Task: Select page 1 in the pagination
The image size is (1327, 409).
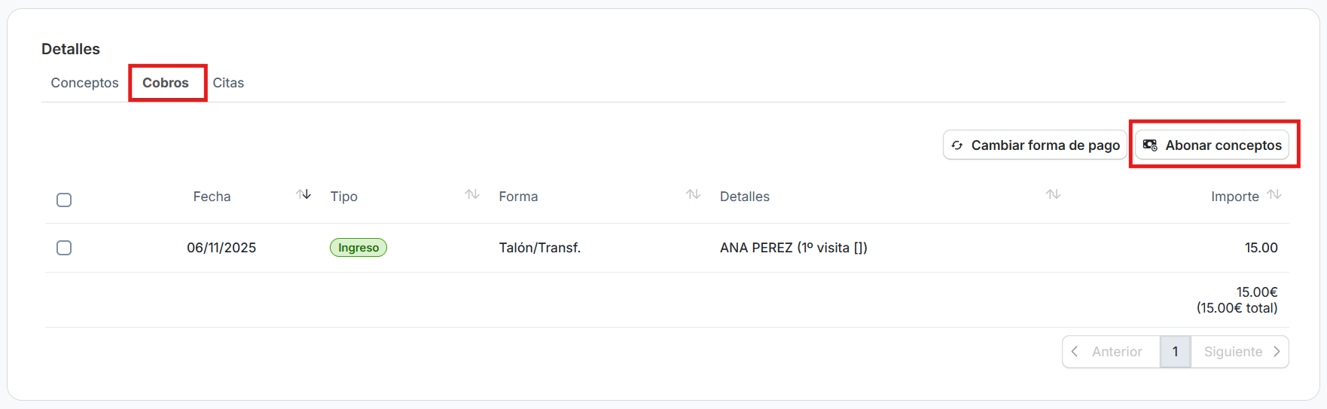Action: (1175, 352)
